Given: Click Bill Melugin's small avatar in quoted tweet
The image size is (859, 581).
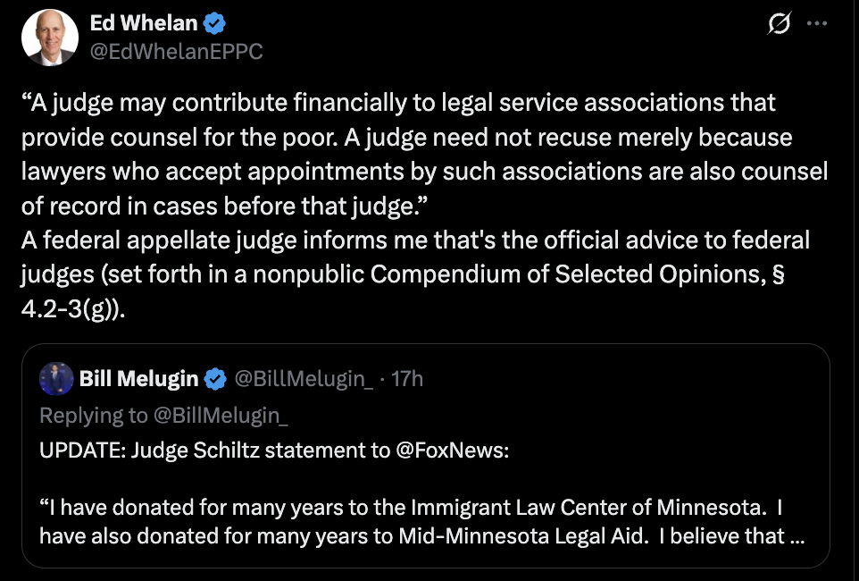Looking at the screenshot, I should click(x=56, y=379).
